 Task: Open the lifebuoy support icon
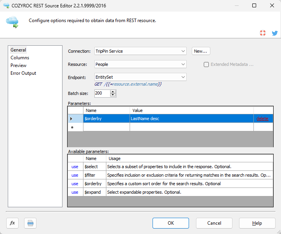click(x=263, y=33)
